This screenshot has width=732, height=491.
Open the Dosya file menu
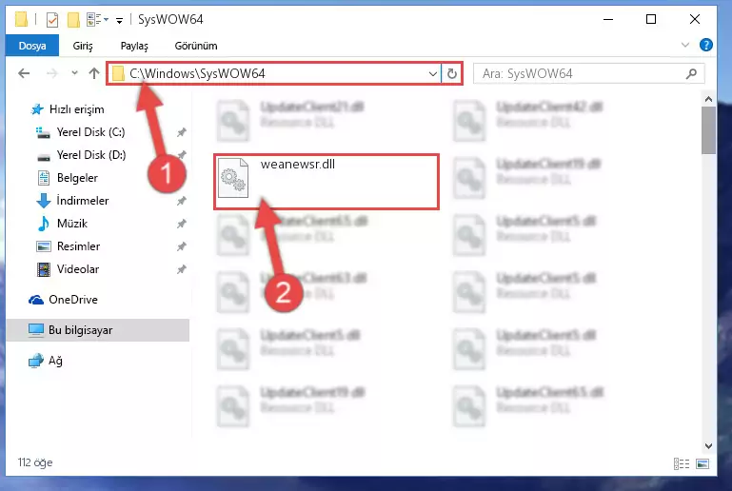coord(32,46)
